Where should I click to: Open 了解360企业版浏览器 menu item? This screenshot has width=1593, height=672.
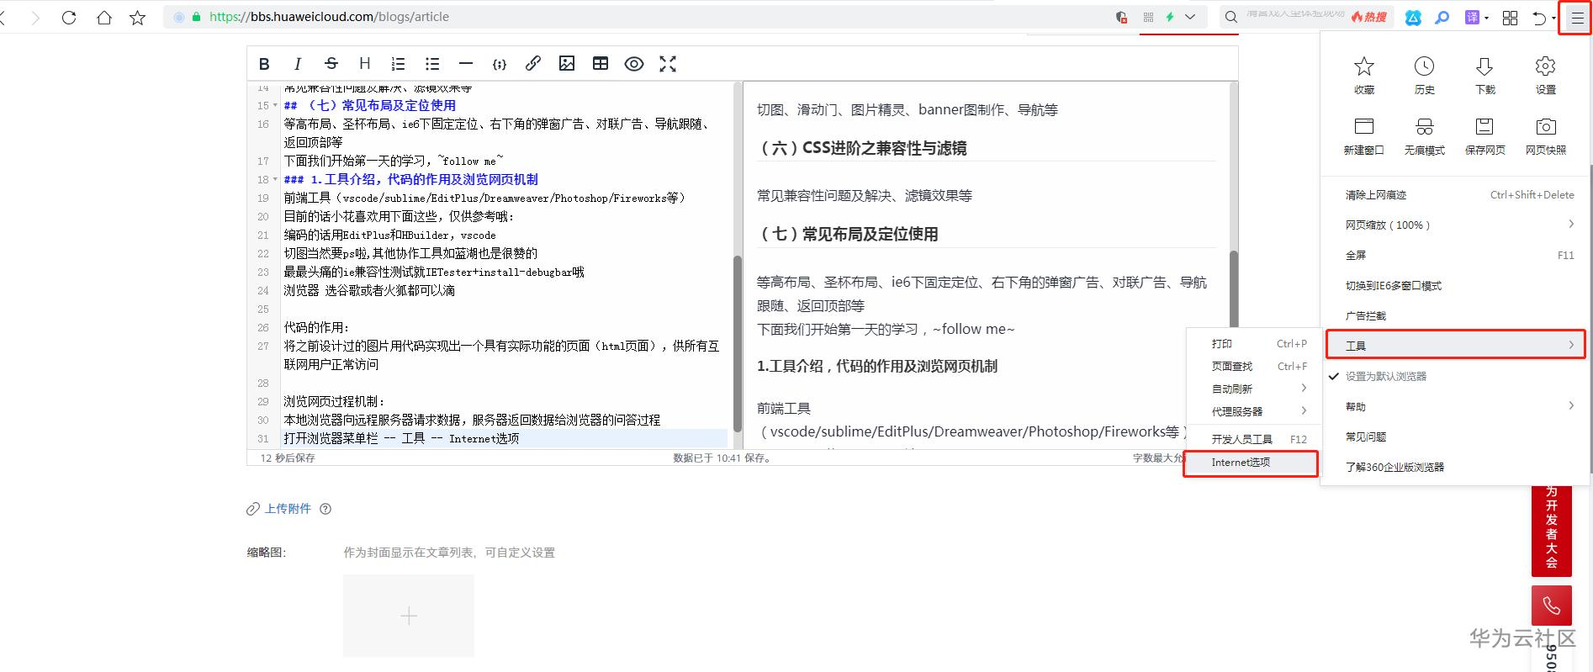pyautogui.click(x=1455, y=468)
